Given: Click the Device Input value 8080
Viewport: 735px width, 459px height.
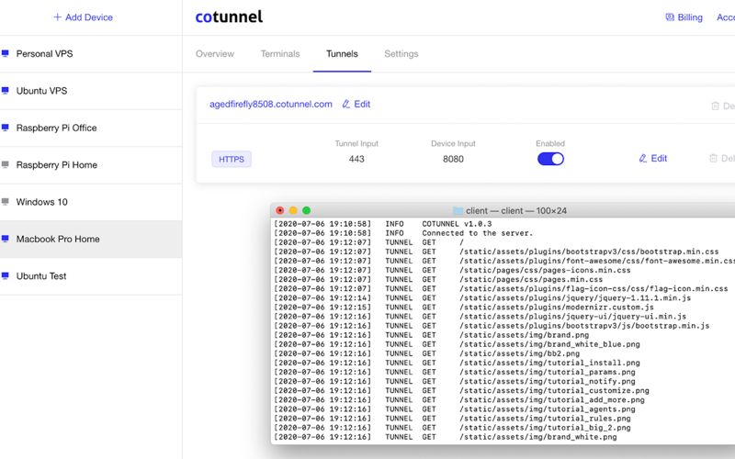Looking at the screenshot, I should click(453, 159).
